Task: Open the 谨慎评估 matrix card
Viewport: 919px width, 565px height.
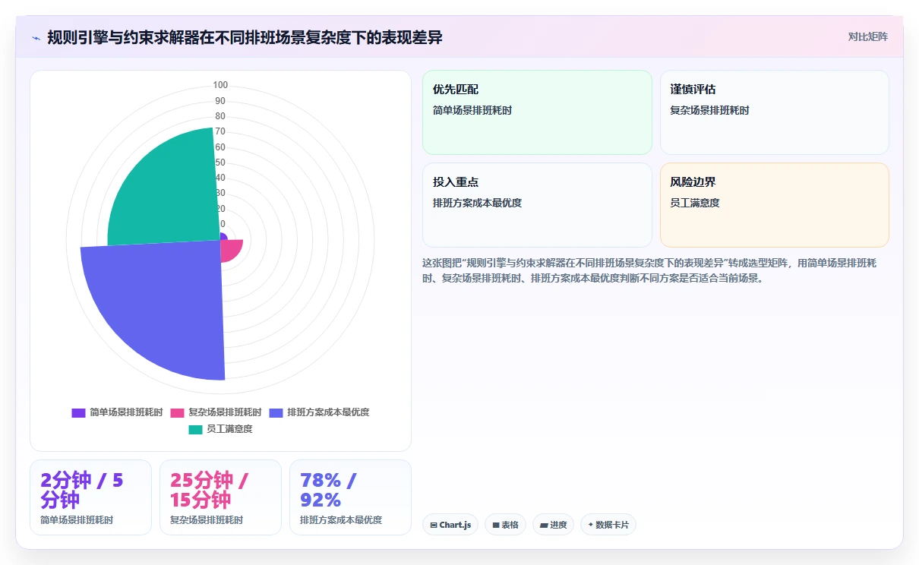Action: click(x=775, y=112)
